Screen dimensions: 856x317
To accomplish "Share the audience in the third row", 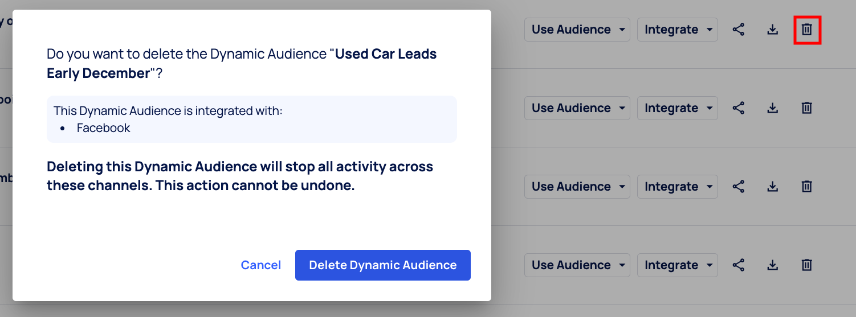I will click(739, 187).
